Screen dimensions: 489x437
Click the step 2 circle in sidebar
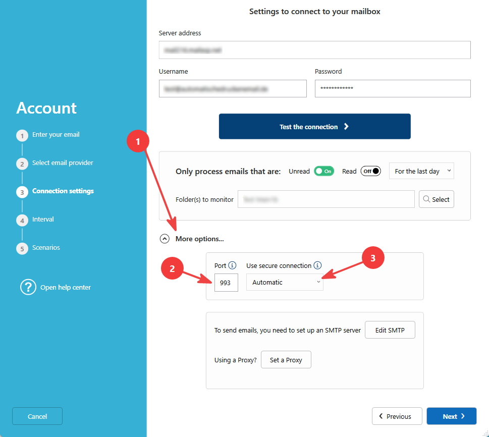point(22,164)
